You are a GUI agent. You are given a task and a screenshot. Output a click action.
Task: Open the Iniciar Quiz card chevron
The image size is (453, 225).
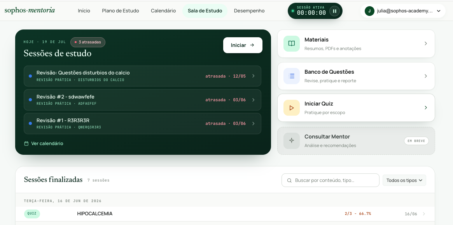click(x=425, y=108)
